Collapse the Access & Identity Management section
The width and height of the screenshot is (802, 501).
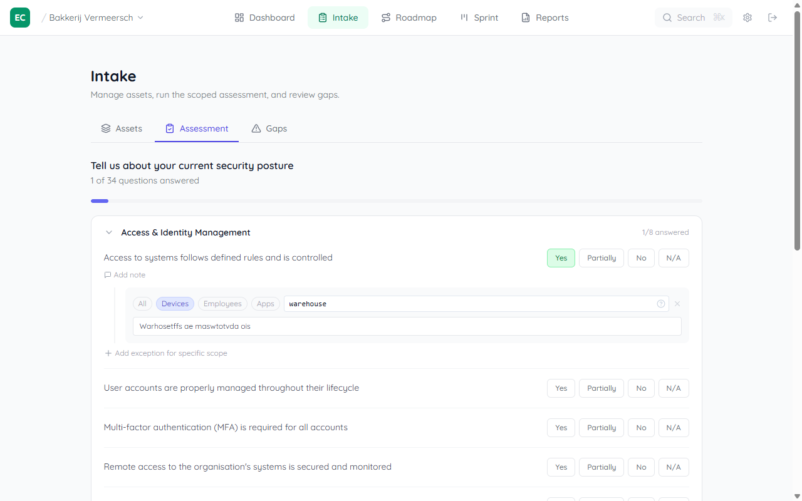click(108, 232)
